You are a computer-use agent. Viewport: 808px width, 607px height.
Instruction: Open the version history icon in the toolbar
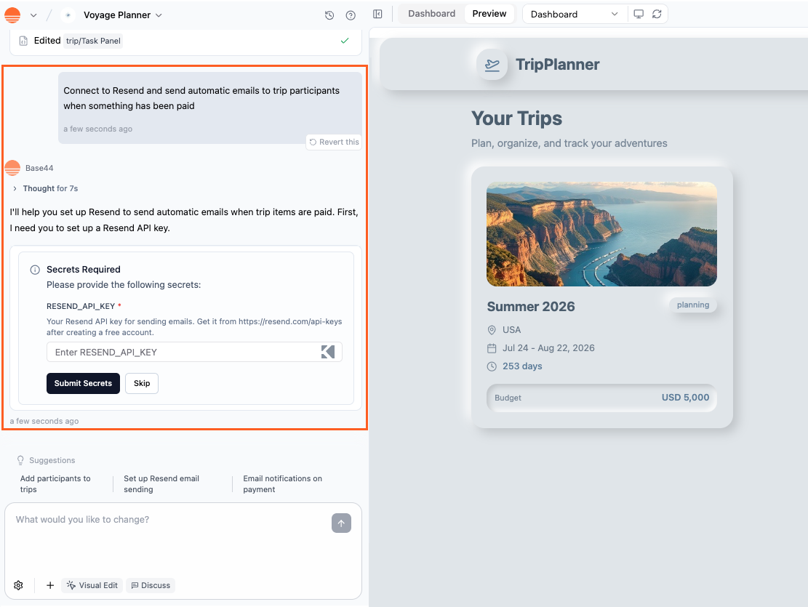coord(329,15)
